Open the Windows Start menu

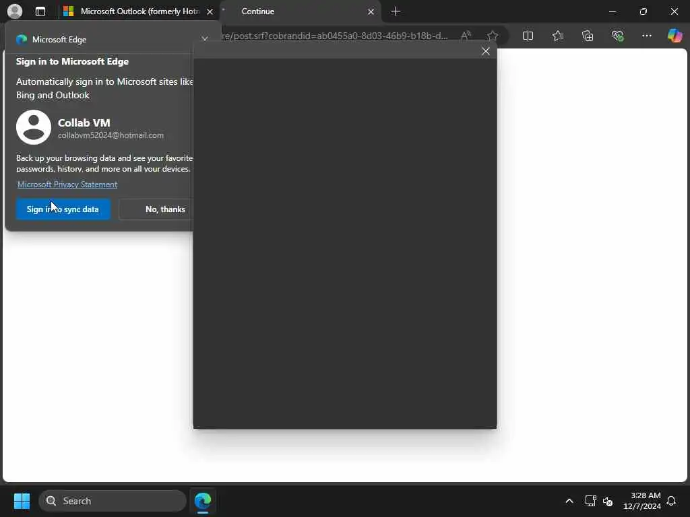(x=22, y=501)
